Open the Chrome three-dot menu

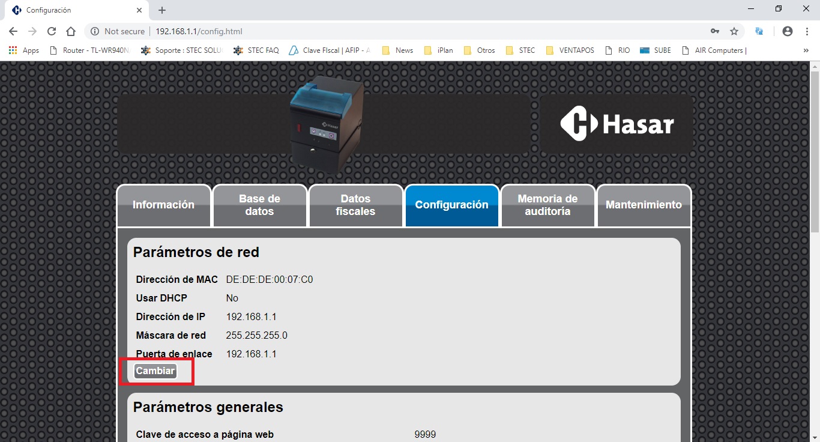coord(807,31)
